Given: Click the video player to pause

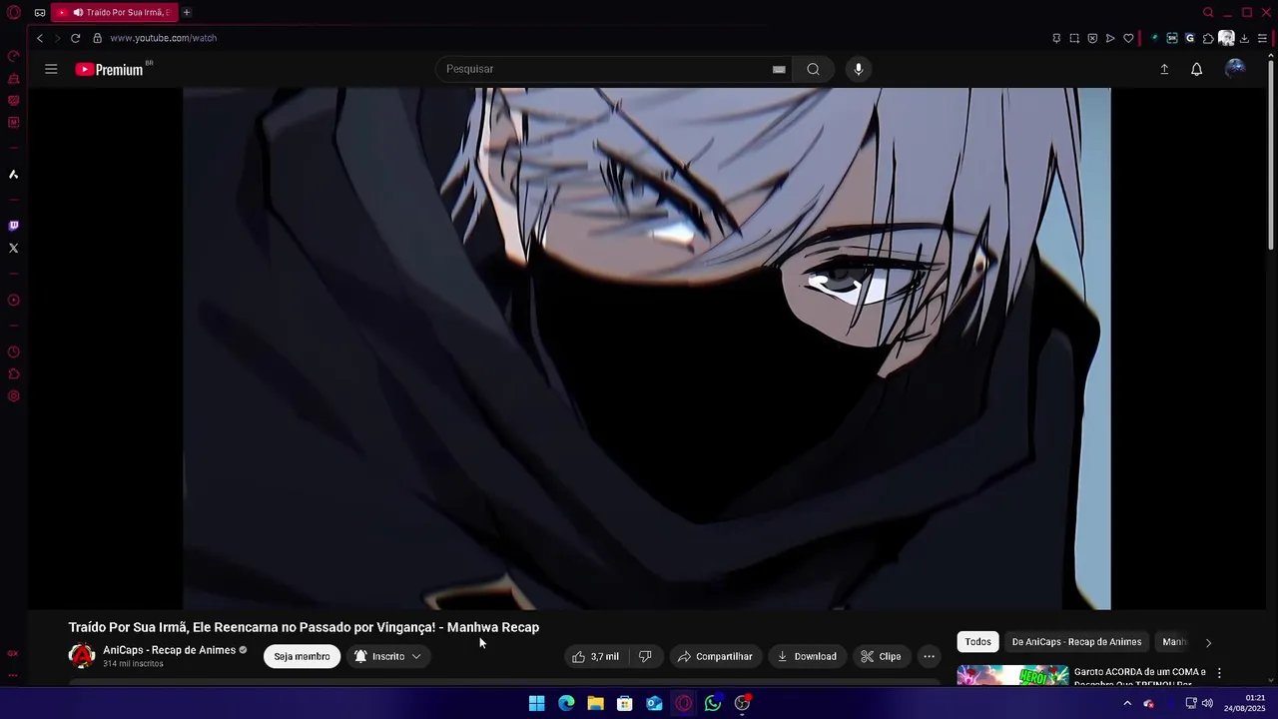Looking at the screenshot, I should coord(646,349).
